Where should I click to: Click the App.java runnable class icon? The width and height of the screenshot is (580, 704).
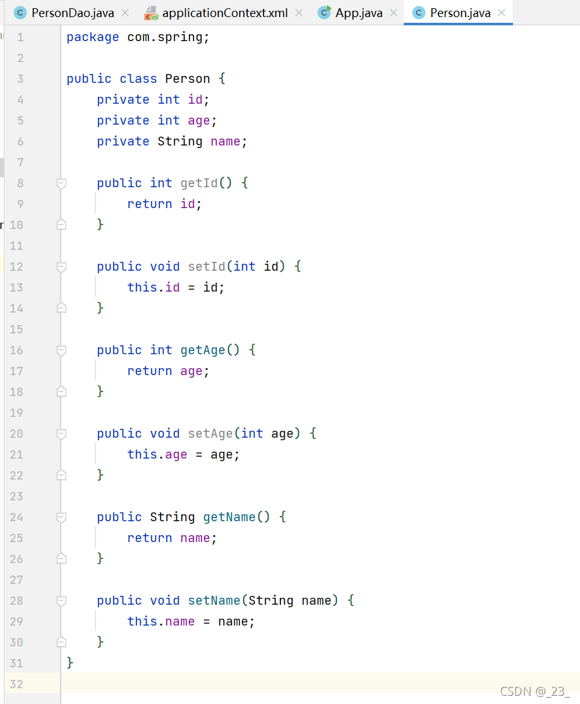(x=324, y=13)
